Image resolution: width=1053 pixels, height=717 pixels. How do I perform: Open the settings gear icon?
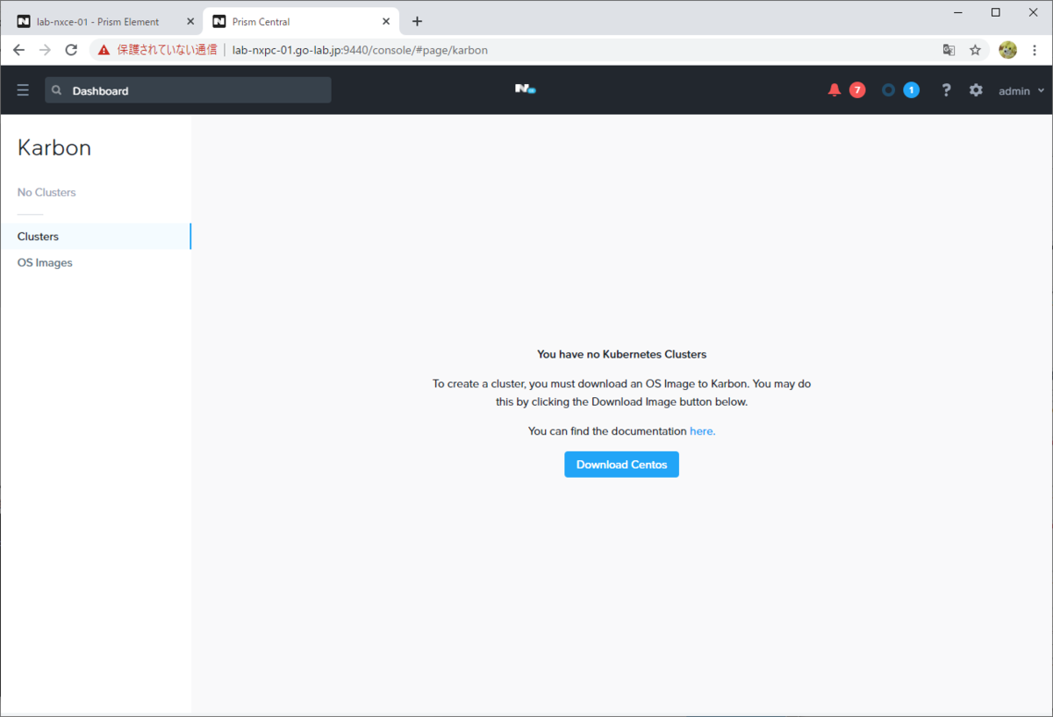click(x=976, y=90)
